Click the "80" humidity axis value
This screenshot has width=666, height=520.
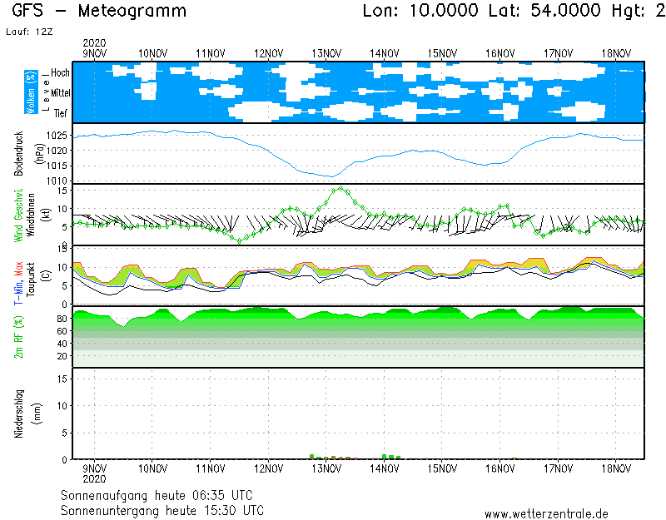coord(62,319)
